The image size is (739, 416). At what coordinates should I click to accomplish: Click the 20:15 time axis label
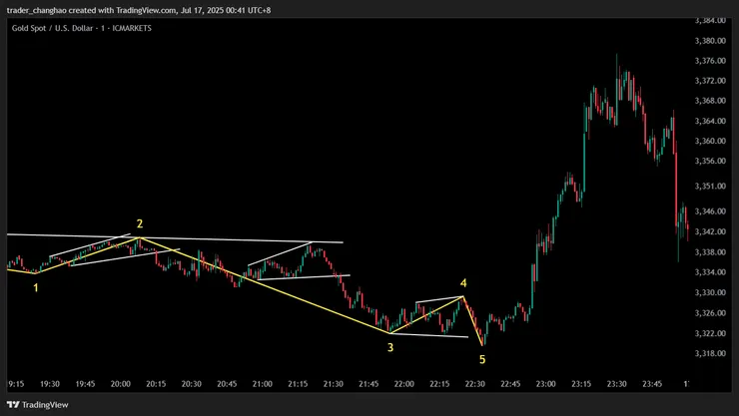pyautogui.click(x=156, y=384)
